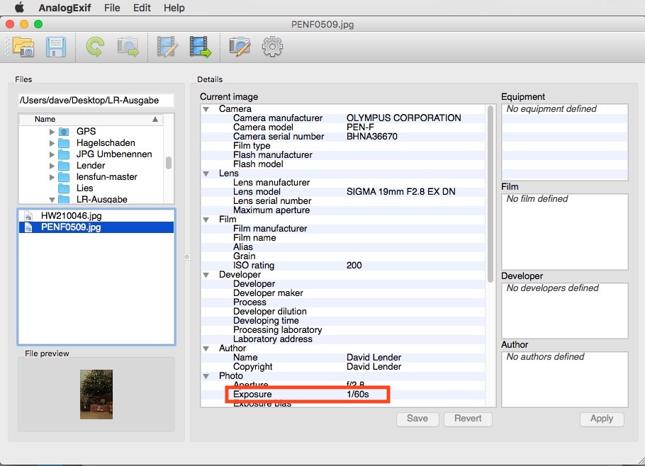Click the camera with pencil icon
The height and width of the screenshot is (466, 645).
click(x=240, y=47)
